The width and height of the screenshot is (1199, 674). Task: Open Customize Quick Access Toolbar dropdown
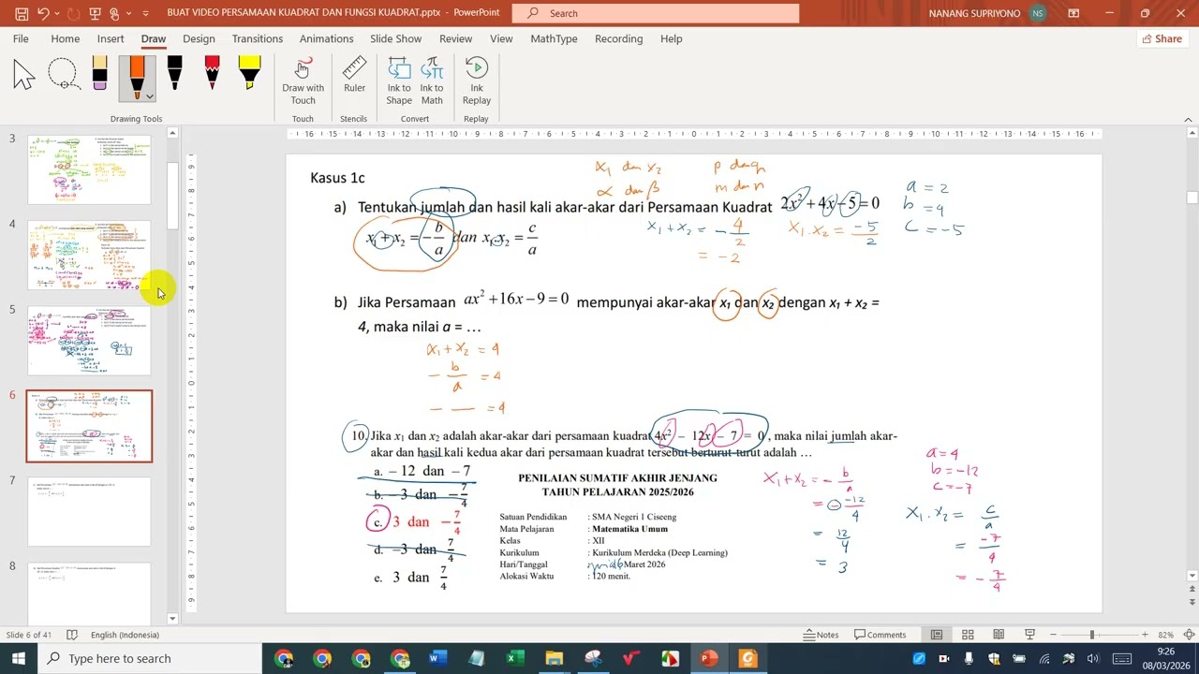145,13
